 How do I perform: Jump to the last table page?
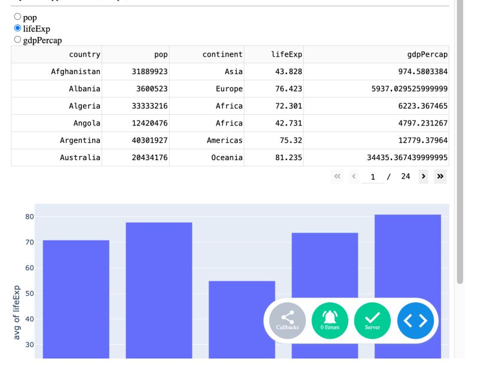440,176
